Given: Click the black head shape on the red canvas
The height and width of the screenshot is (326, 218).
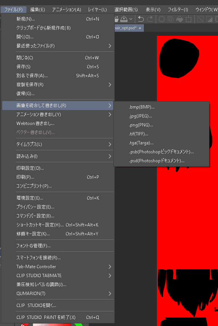Looking at the screenshot, I should tap(178, 58).
